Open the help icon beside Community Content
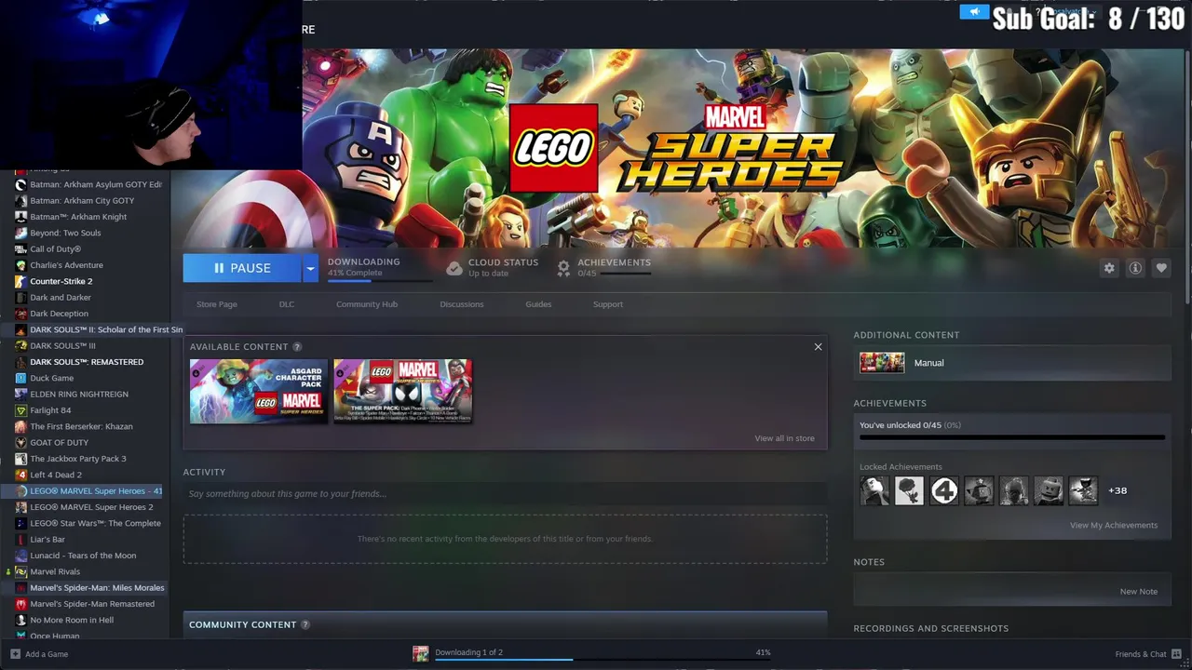Screen dimensions: 1192x670 coord(305,625)
